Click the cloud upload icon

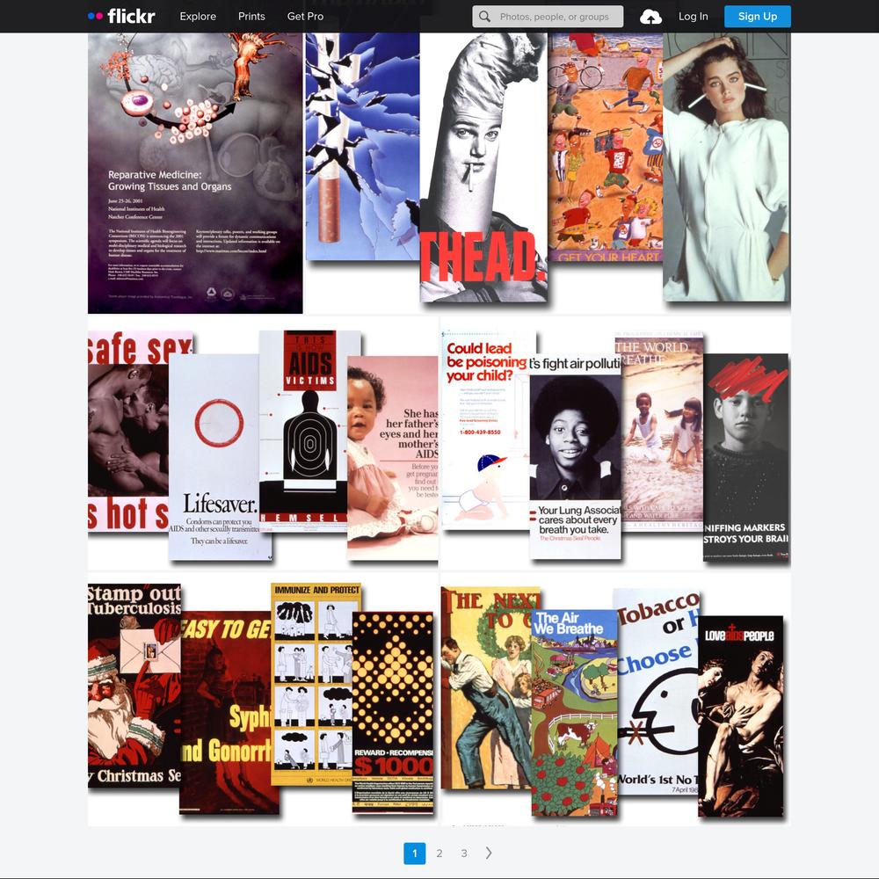[x=650, y=17]
